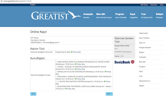Check the Muayenehane Pratiğinde Lazer Kullanımı course
Viewport: 166px width, 99px height.
[x=56, y=86]
